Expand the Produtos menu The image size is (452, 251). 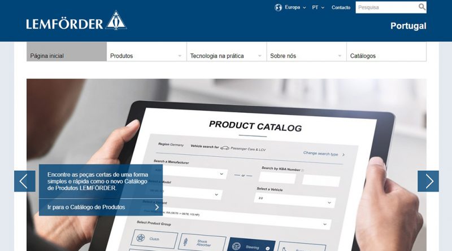[x=146, y=56]
